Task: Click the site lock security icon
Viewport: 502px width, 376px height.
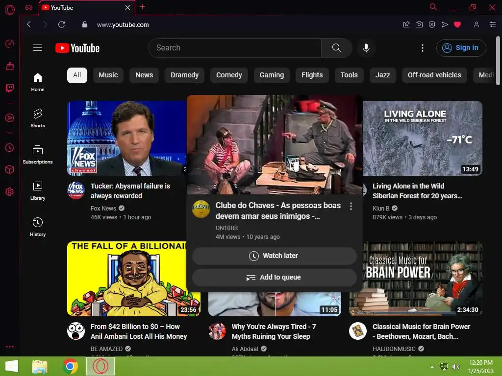Action: click(x=84, y=24)
